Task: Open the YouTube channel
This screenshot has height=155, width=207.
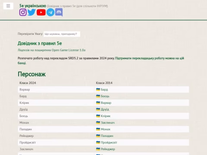Action: (x=41, y=12)
